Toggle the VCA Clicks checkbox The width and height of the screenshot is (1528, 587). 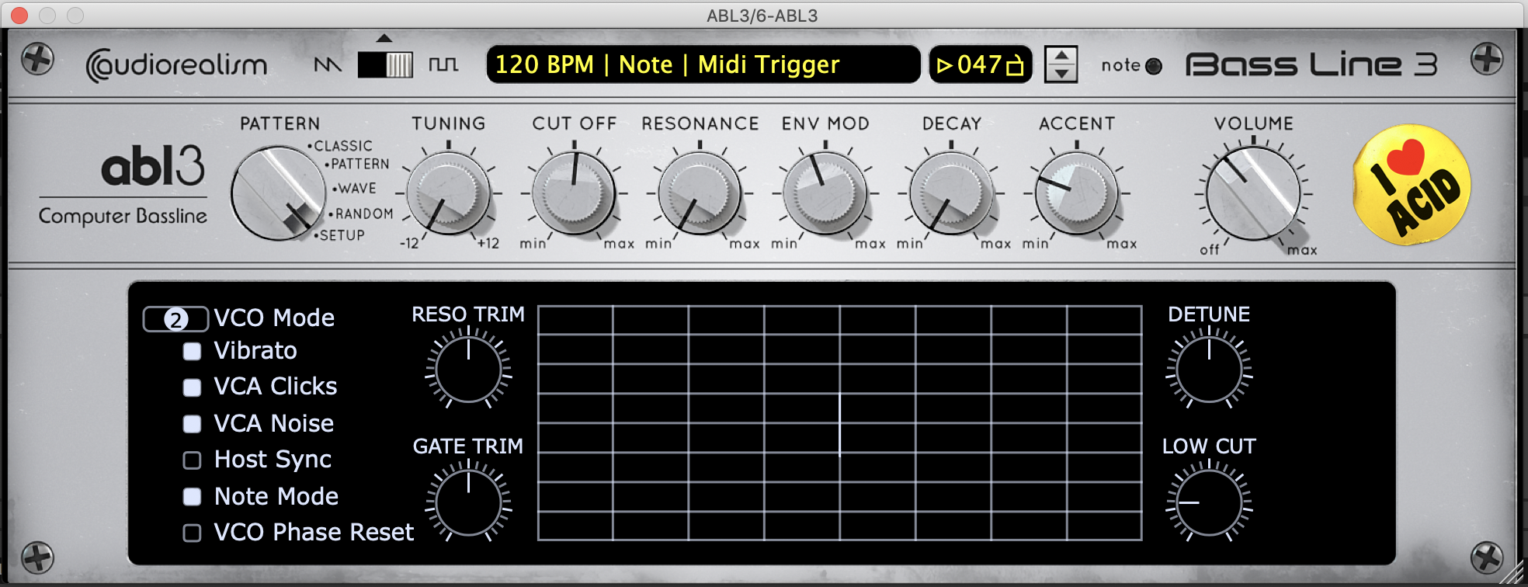pyautogui.click(x=192, y=387)
